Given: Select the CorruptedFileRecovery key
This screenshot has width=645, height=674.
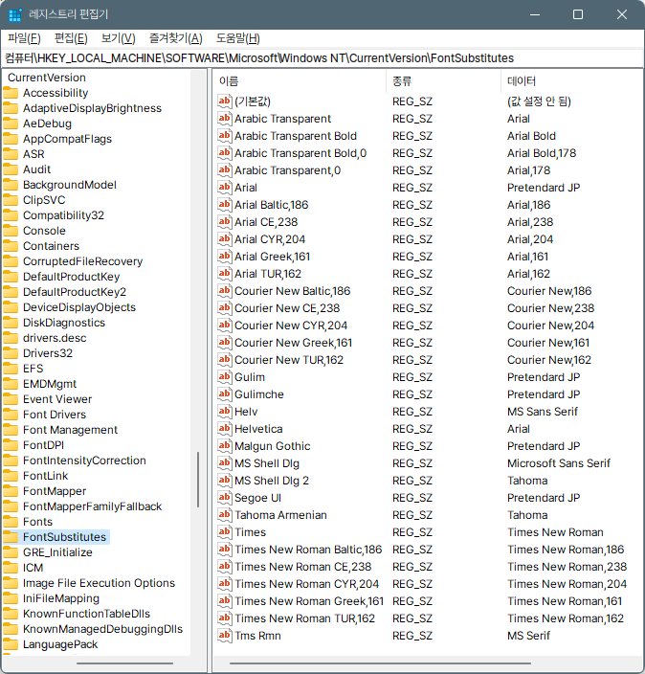Looking at the screenshot, I should [x=83, y=261].
